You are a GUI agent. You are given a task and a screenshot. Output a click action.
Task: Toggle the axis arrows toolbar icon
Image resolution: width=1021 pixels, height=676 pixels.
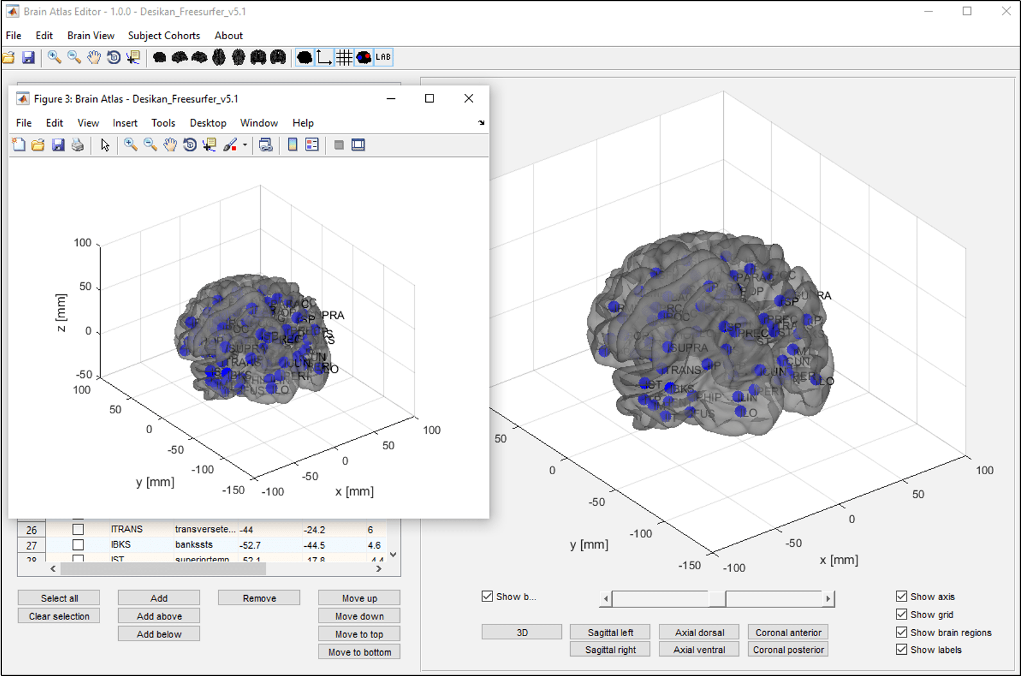[x=324, y=58]
